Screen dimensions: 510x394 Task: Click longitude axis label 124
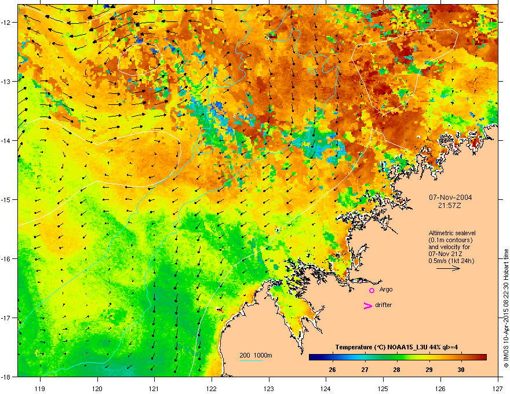tap(326, 388)
